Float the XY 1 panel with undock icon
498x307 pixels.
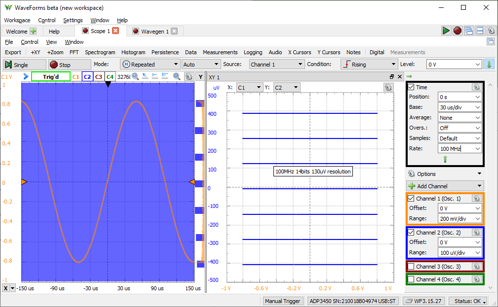392,77
